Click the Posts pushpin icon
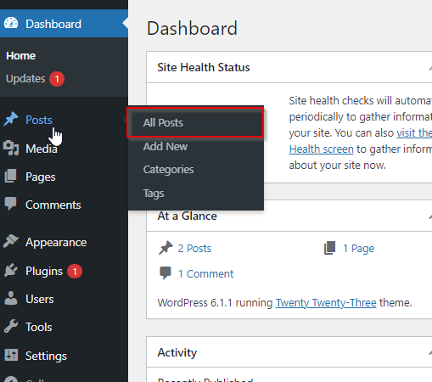Viewport: 432px width, 382px height. 11,119
